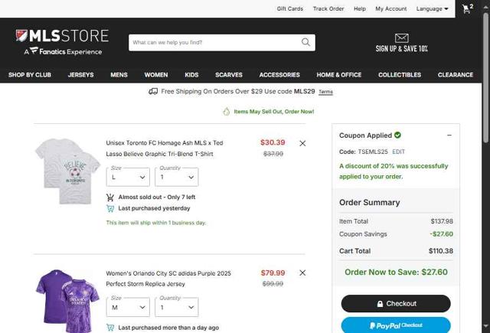Click 'Order Now to Save: $27.60' text

(396, 272)
